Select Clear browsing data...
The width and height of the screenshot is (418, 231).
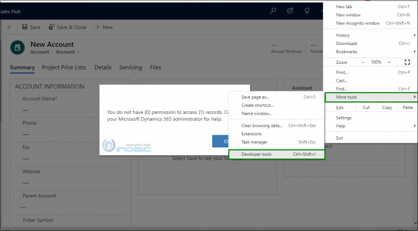[277, 125]
